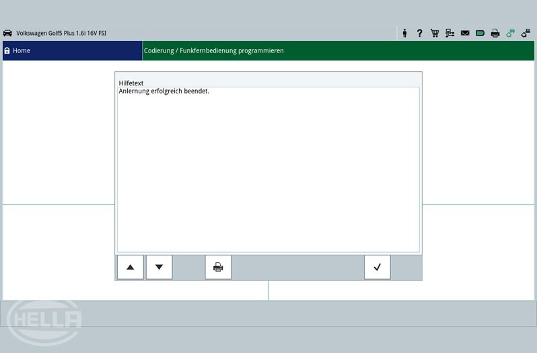This screenshot has height=353, width=537.
Task: Click the green wireless connection icon
Action: pos(511,33)
